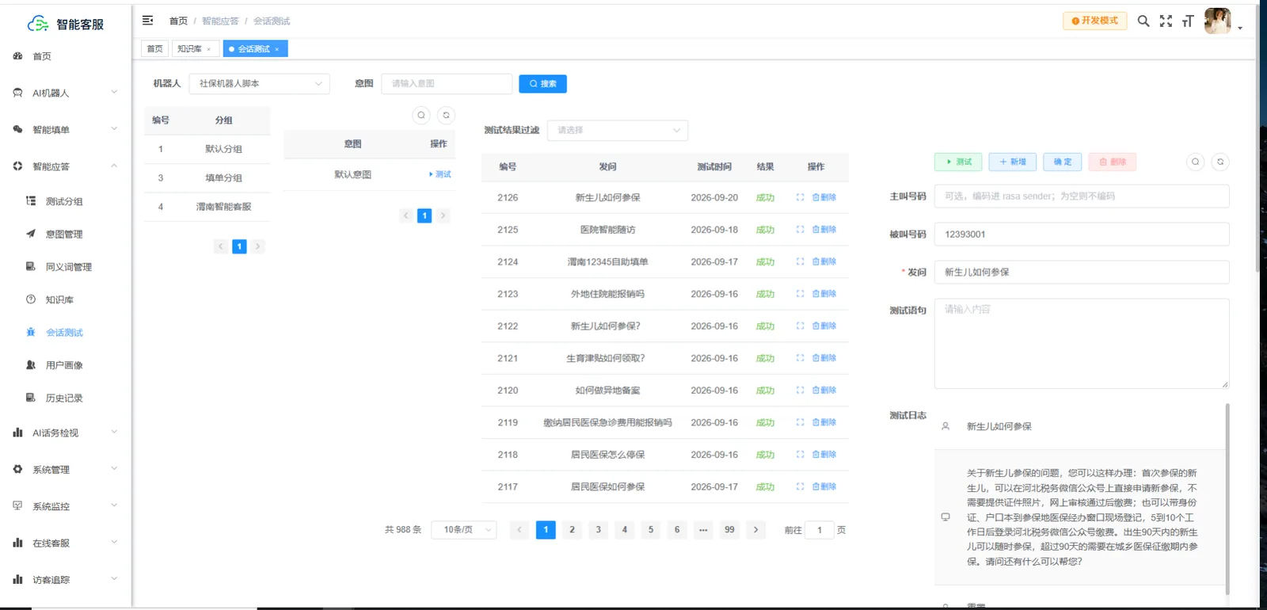Click the 新增 button
The image size is (1267, 610).
tap(1013, 162)
